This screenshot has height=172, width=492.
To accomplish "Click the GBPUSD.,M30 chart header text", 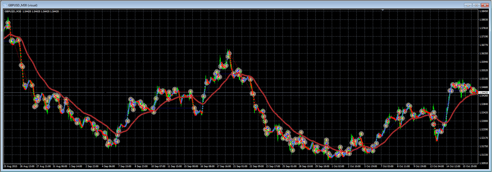I will 13,11.
